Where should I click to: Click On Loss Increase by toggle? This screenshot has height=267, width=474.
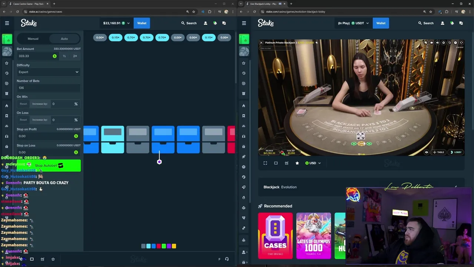[40, 120]
